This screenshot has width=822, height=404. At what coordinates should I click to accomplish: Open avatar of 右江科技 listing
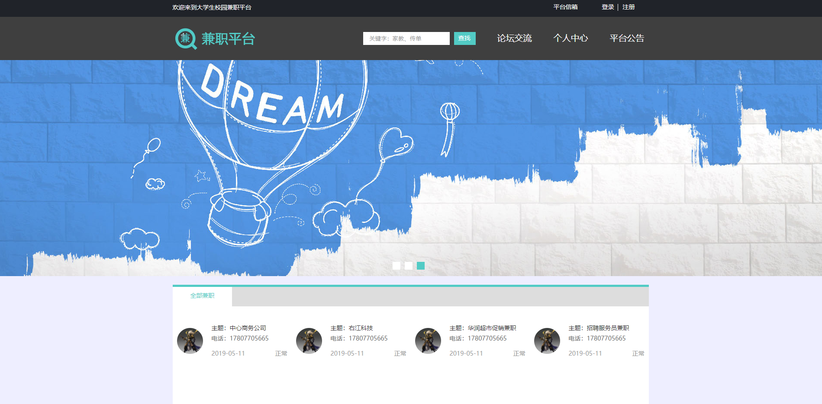tap(309, 341)
